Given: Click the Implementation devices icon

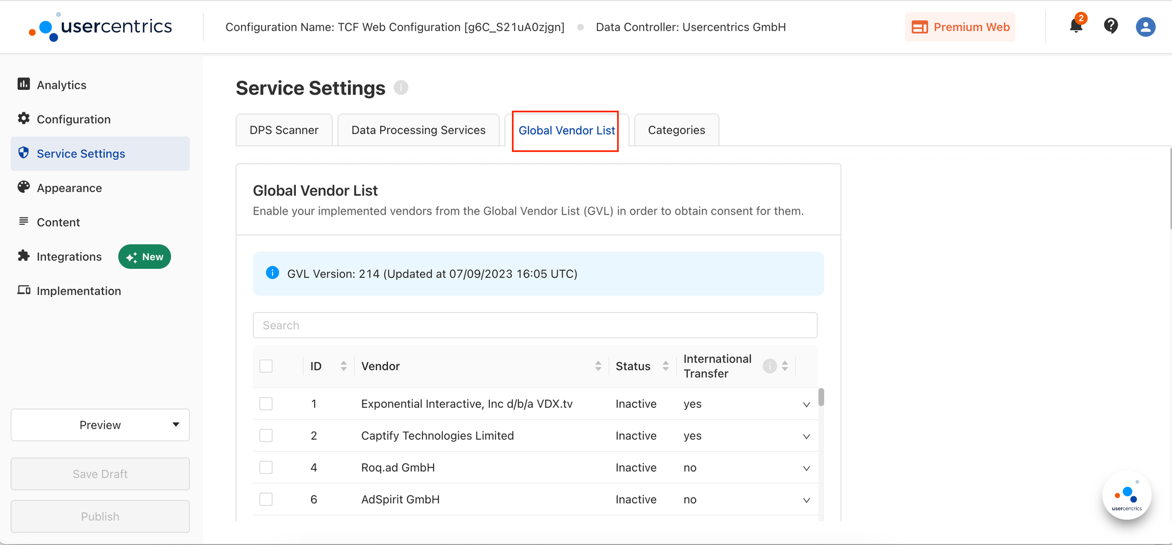Looking at the screenshot, I should 23,290.
